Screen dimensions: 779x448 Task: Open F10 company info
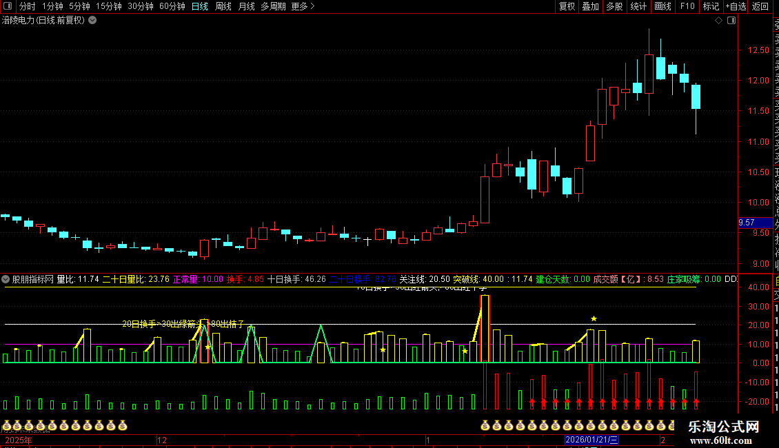tap(687, 6)
